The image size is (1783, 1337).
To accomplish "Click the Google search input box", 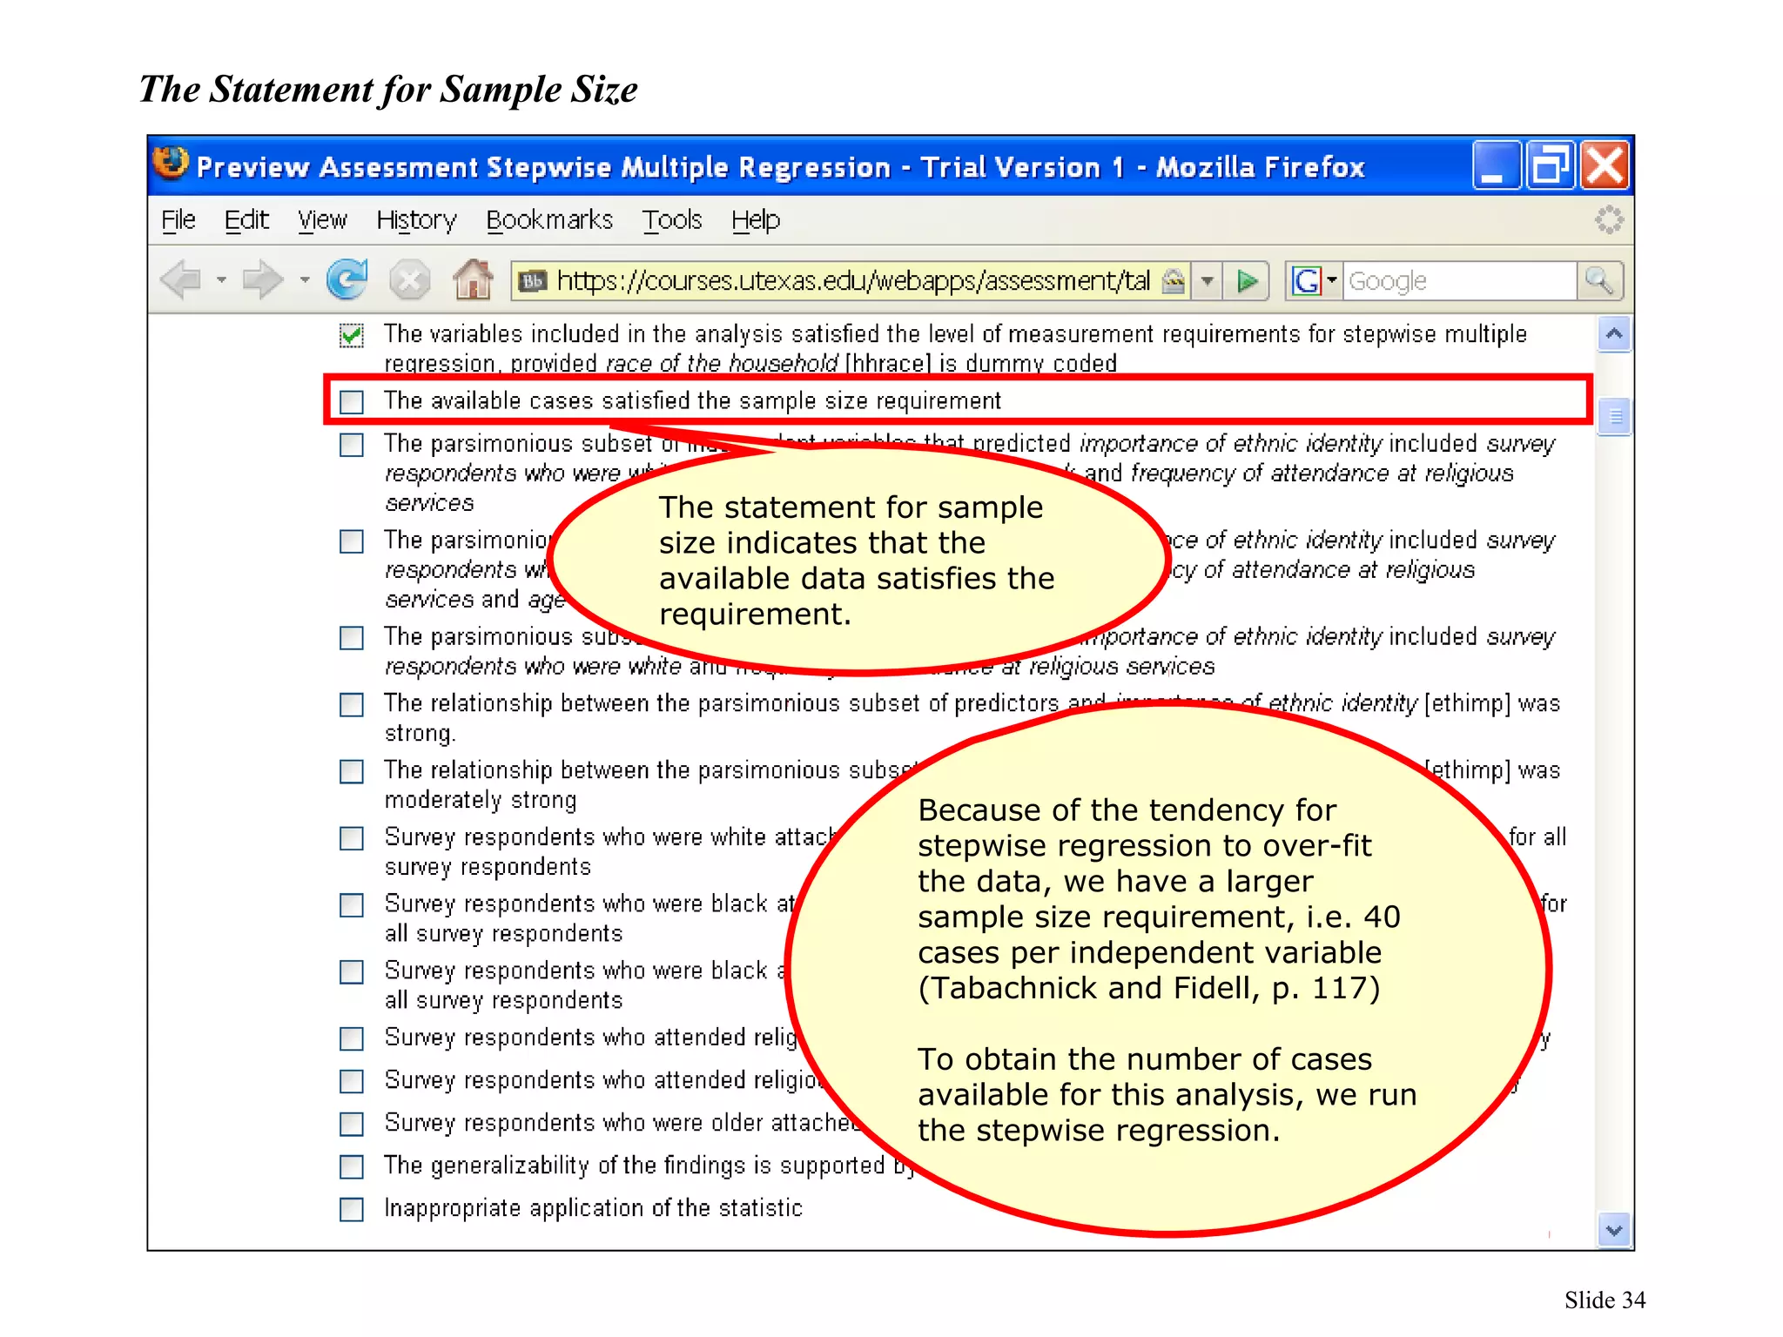I will click(x=1460, y=281).
